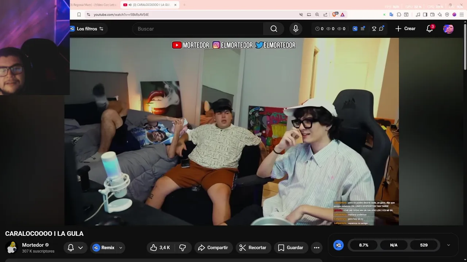Switch to the Regresa Mami tab
This screenshot has width=467, height=262.
[94, 5]
